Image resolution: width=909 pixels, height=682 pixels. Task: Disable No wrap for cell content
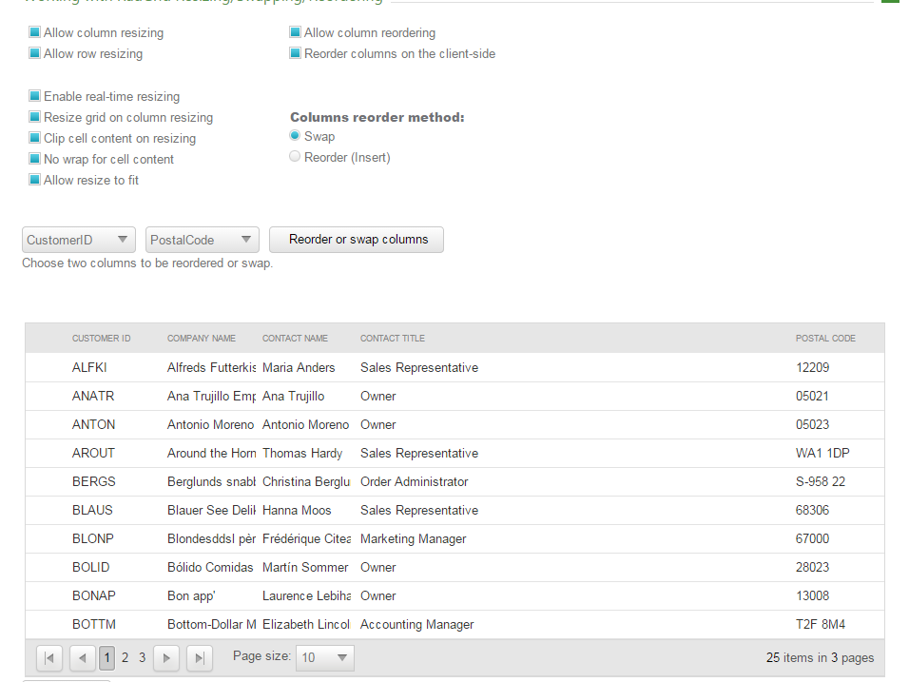35,160
